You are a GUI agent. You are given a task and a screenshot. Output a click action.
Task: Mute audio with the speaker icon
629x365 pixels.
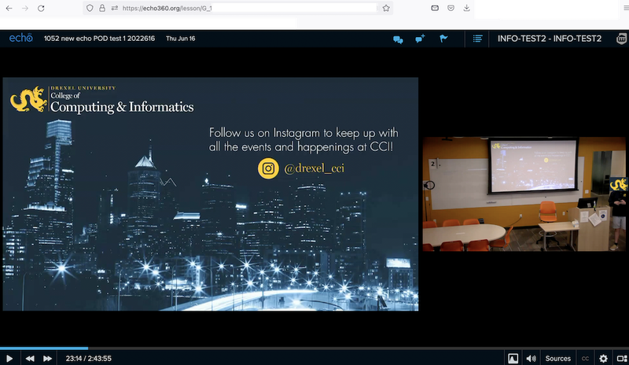(532, 359)
